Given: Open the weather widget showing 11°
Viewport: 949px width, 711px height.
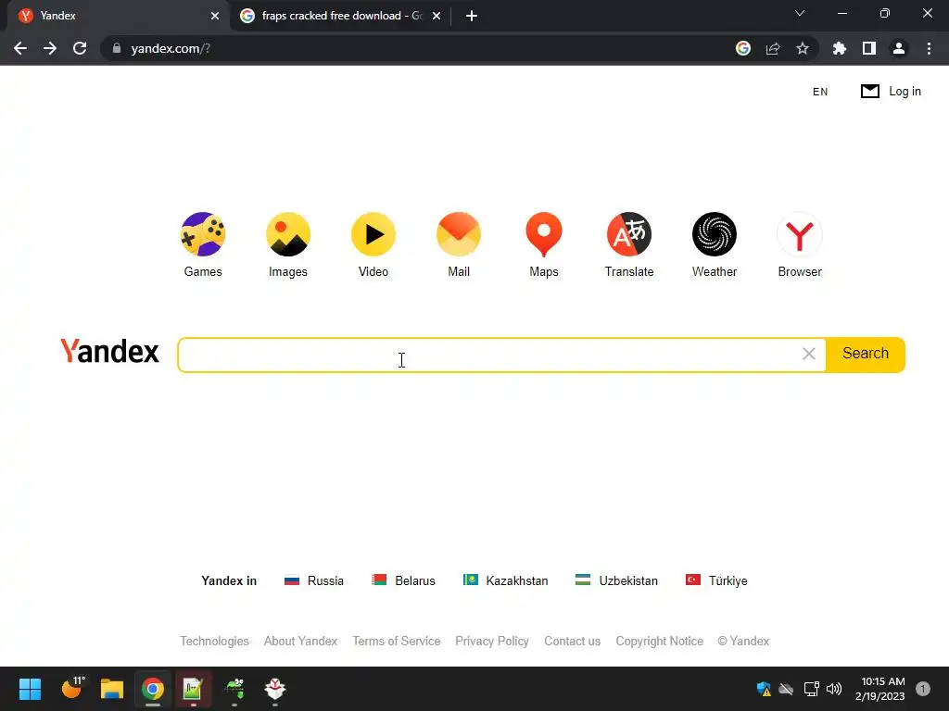Looking at the screenshot, I should 72,688.
